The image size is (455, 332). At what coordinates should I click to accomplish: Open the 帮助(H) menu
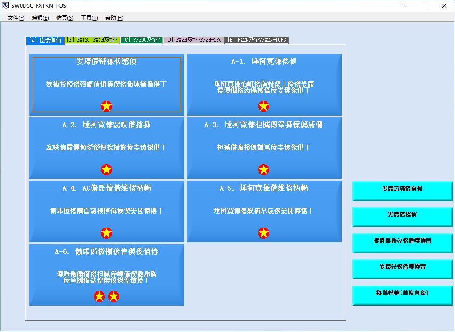[x=114, y=18]
